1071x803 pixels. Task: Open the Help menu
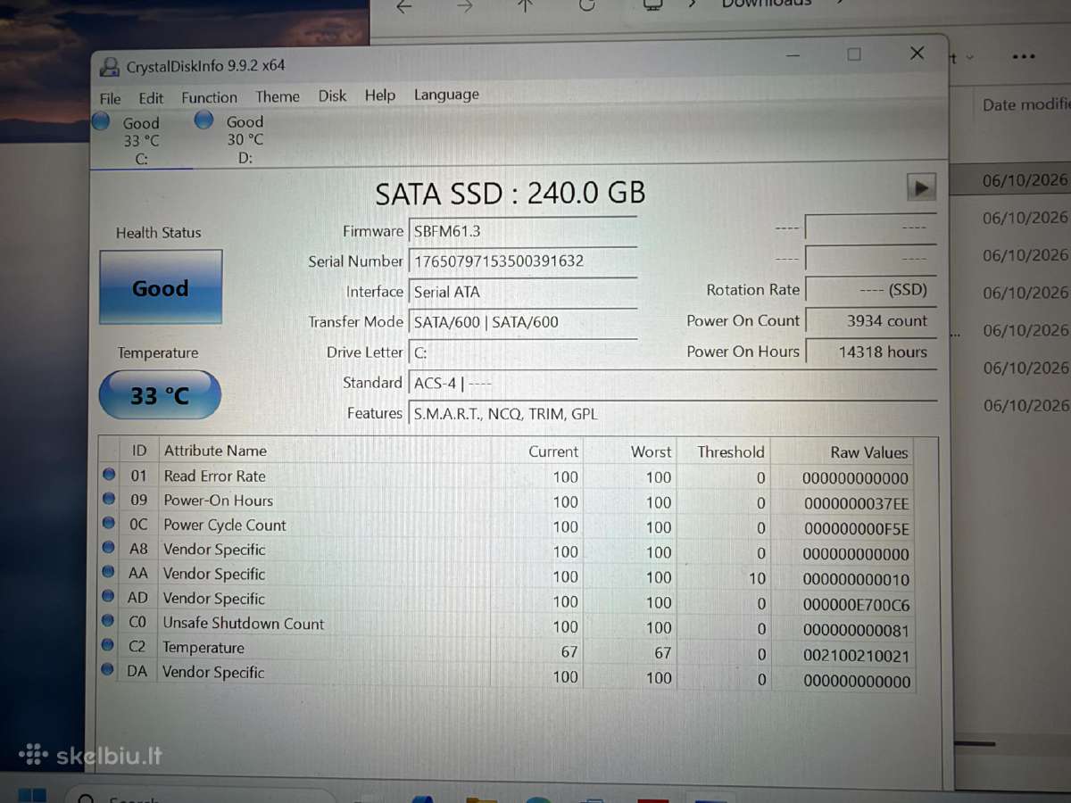click(x=380, y=95)
